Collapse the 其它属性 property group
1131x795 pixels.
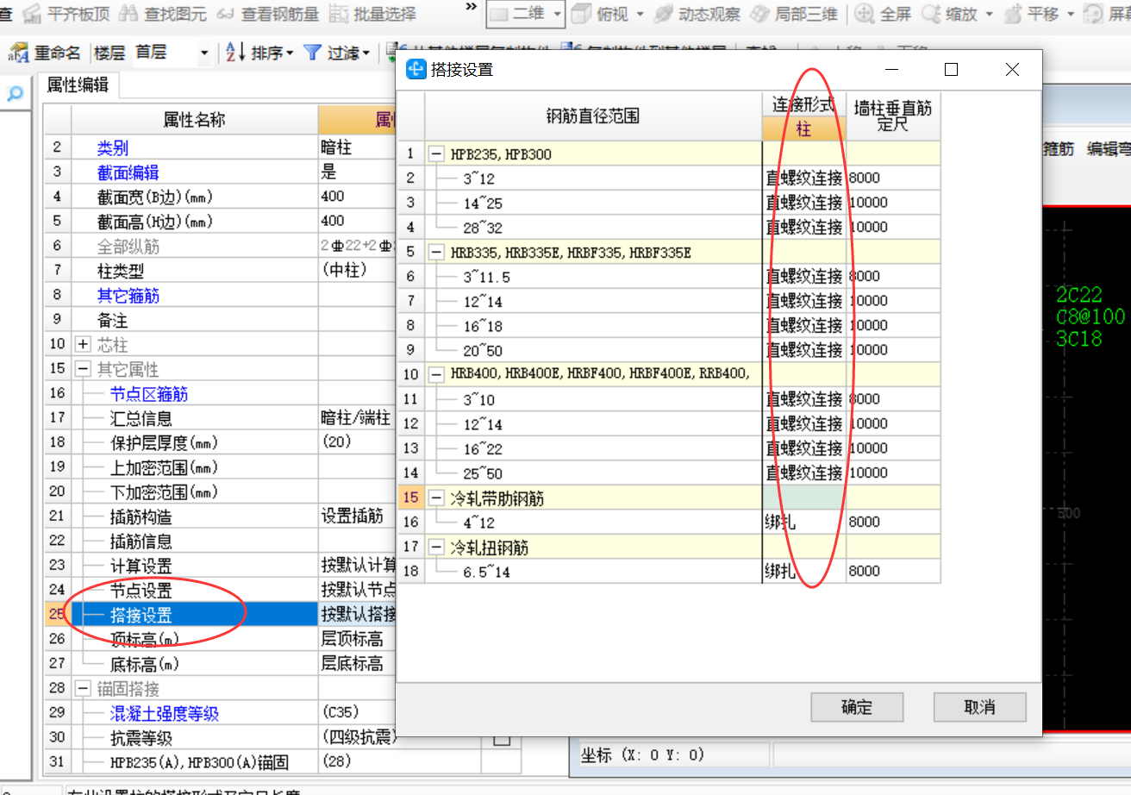(83, 369)
